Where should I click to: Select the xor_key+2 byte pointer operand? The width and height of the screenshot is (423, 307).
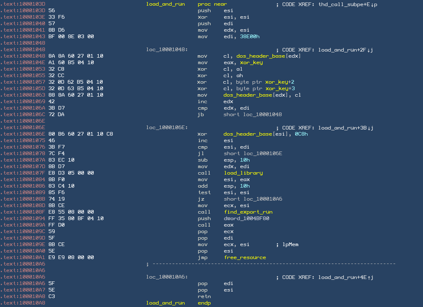click(x=280, y=82)
